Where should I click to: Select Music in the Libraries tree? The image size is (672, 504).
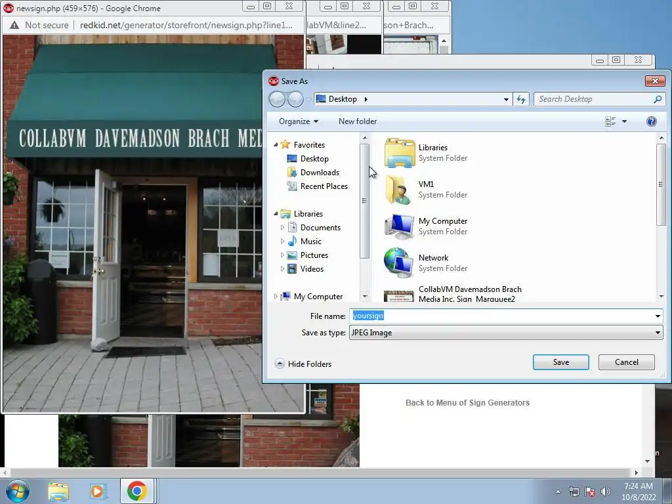point(310,241)
